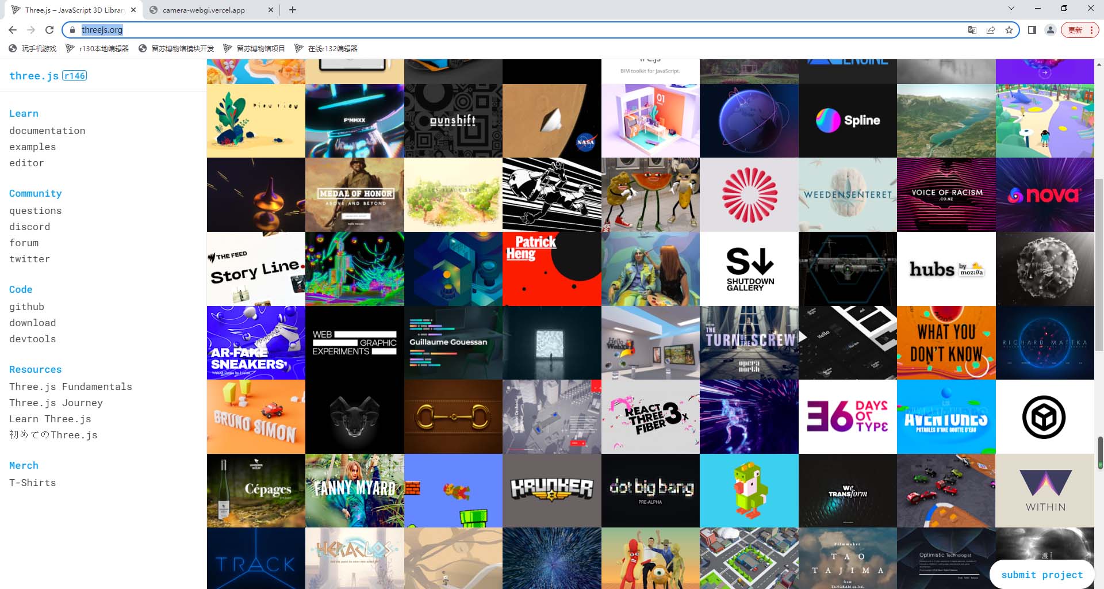Open the download link
Screen dimensions: 1104x589
click(32, 323)
